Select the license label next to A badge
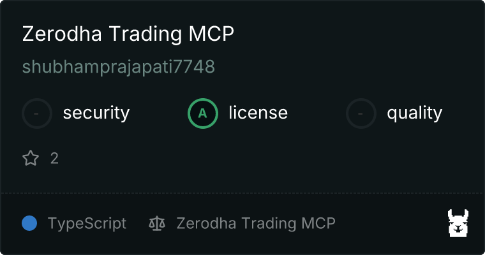The image size is (485, 255). (x=258, y=112)
